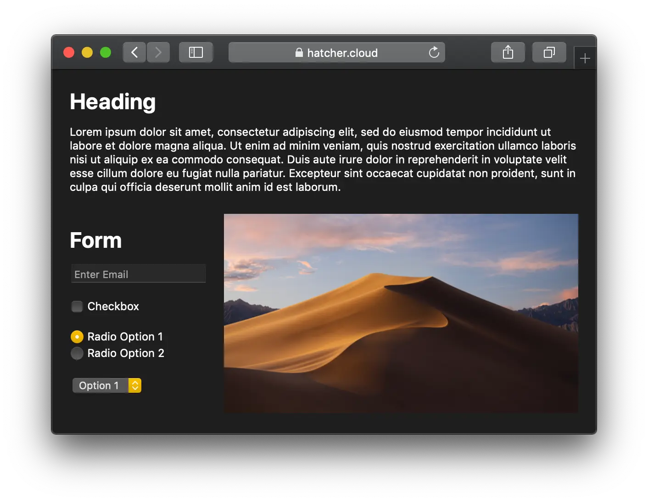648x502 pixels.
Task: Toggle the Checkbox control in the form
Action: coord(77,307)
